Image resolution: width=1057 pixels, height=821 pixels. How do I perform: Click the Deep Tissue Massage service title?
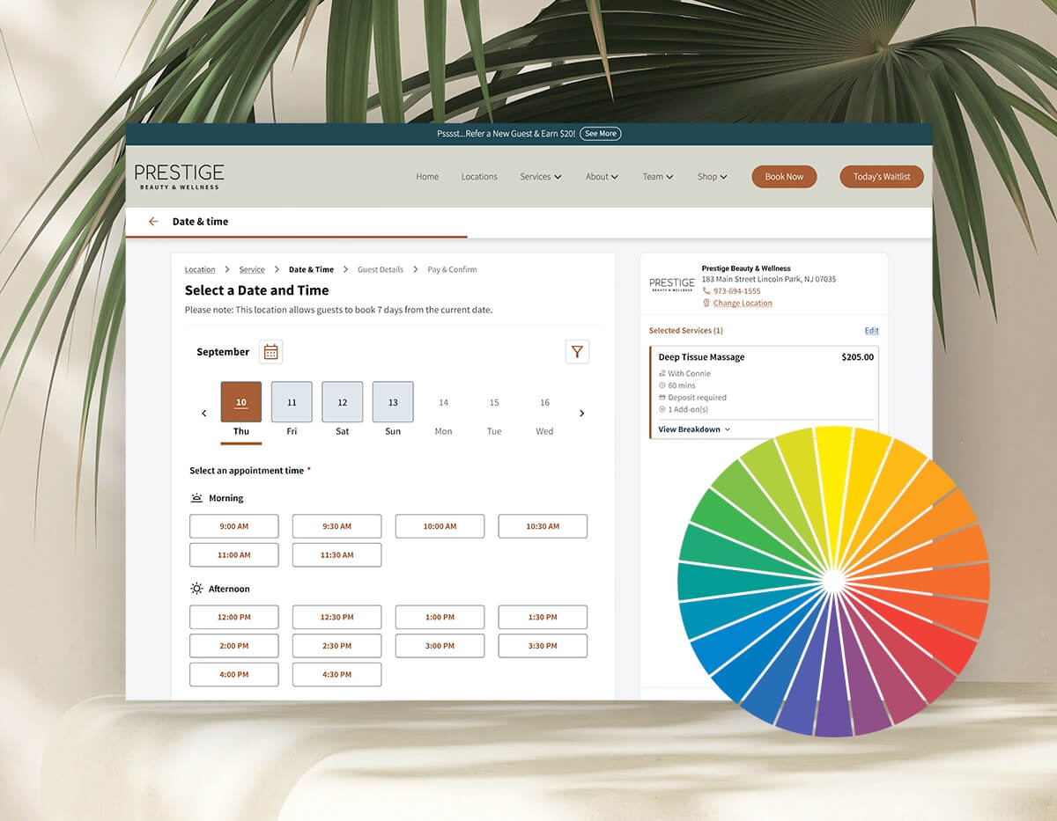(701, 357)
